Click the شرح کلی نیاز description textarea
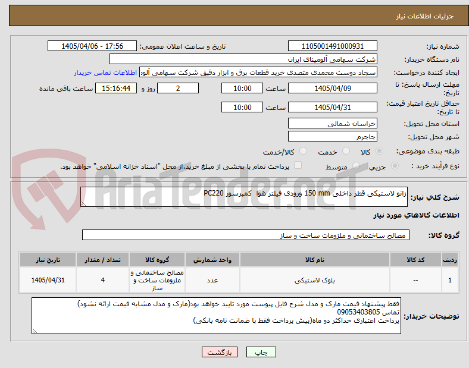469x368 pixels. click(244, 197)
